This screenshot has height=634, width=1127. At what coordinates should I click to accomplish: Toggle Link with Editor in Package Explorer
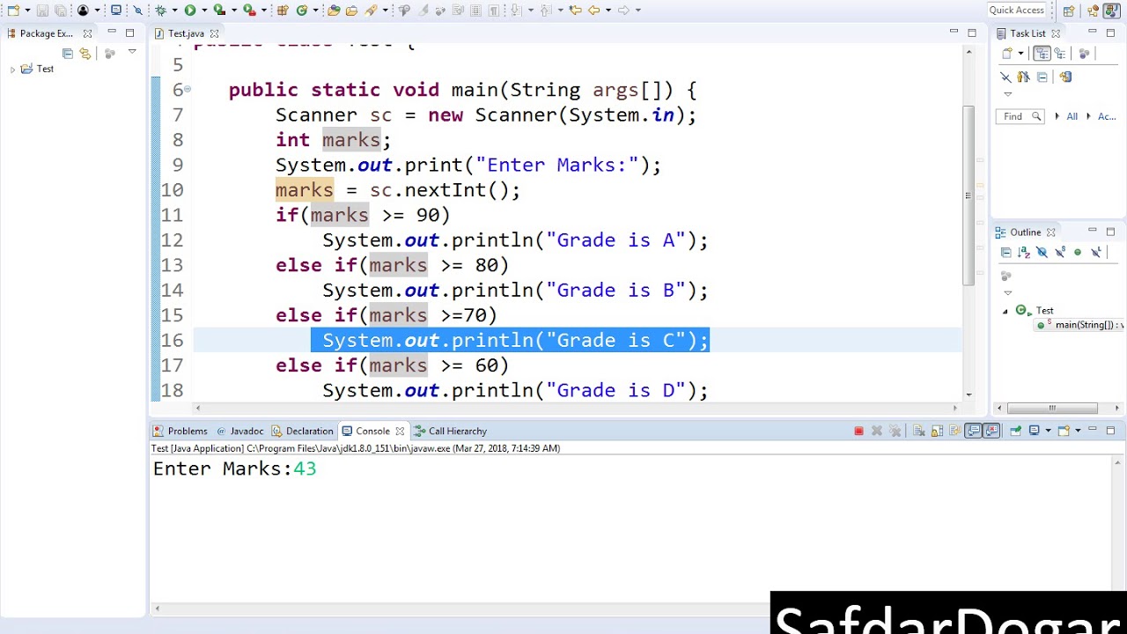(85, 54)
